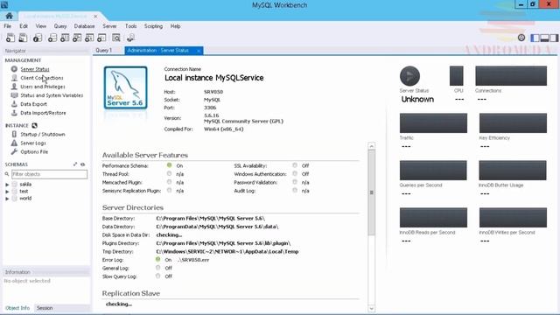Open SQL script file toolbar icon
This screenshot has width=560, height=315.
23,38
